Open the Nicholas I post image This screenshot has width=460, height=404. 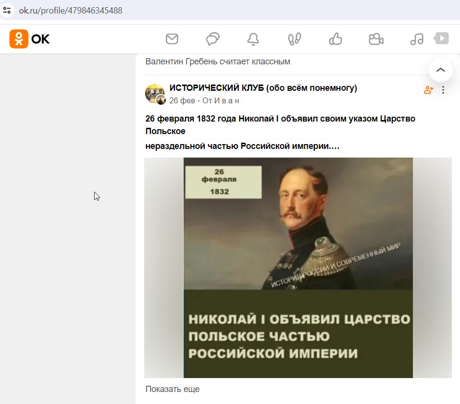coord(298,268)
